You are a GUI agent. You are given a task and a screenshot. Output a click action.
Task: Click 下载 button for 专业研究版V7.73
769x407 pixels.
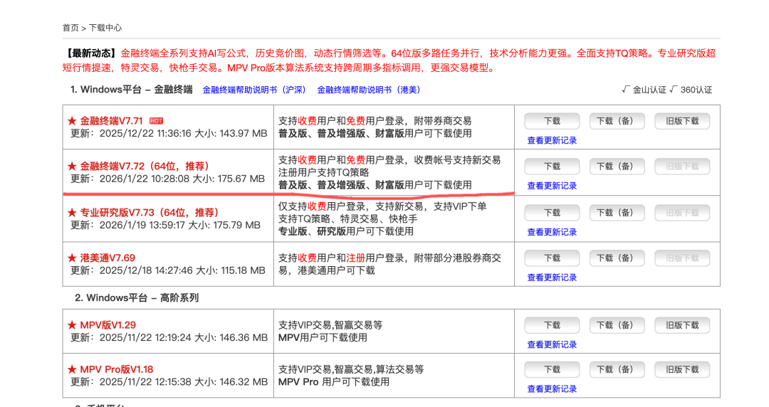click(x=552, y=213)
